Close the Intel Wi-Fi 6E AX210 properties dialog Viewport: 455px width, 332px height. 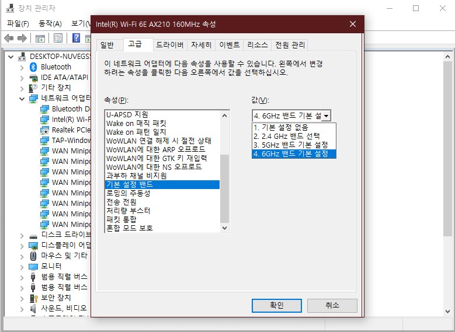pos(353,24)
